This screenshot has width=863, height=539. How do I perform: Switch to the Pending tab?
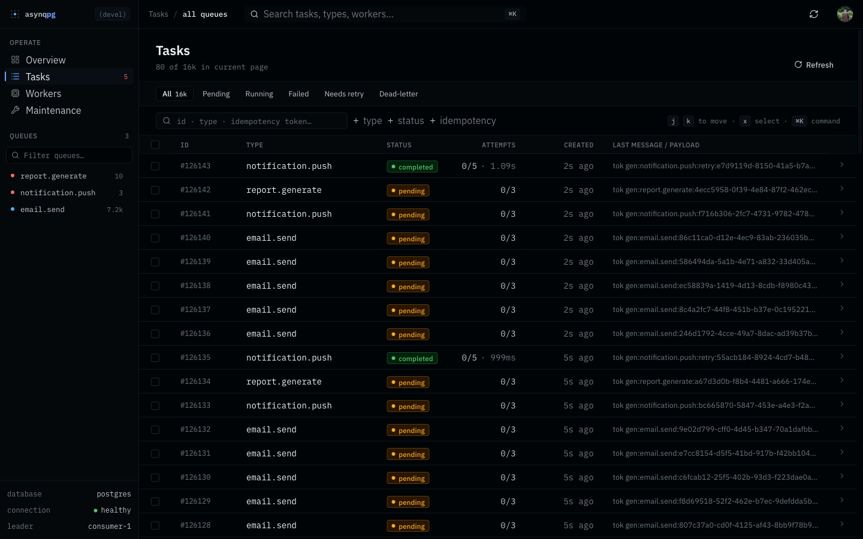216,94
